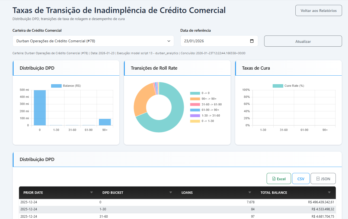Click the 31-60 bucket cell in the table
The width and height of the screenshot is (348, 219).
coord(104,216)
